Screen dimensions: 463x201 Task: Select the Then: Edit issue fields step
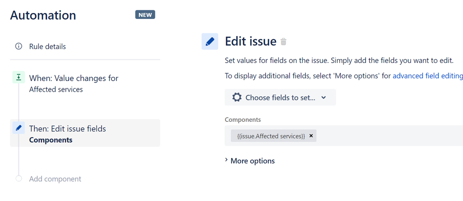[x=85, y=133]
